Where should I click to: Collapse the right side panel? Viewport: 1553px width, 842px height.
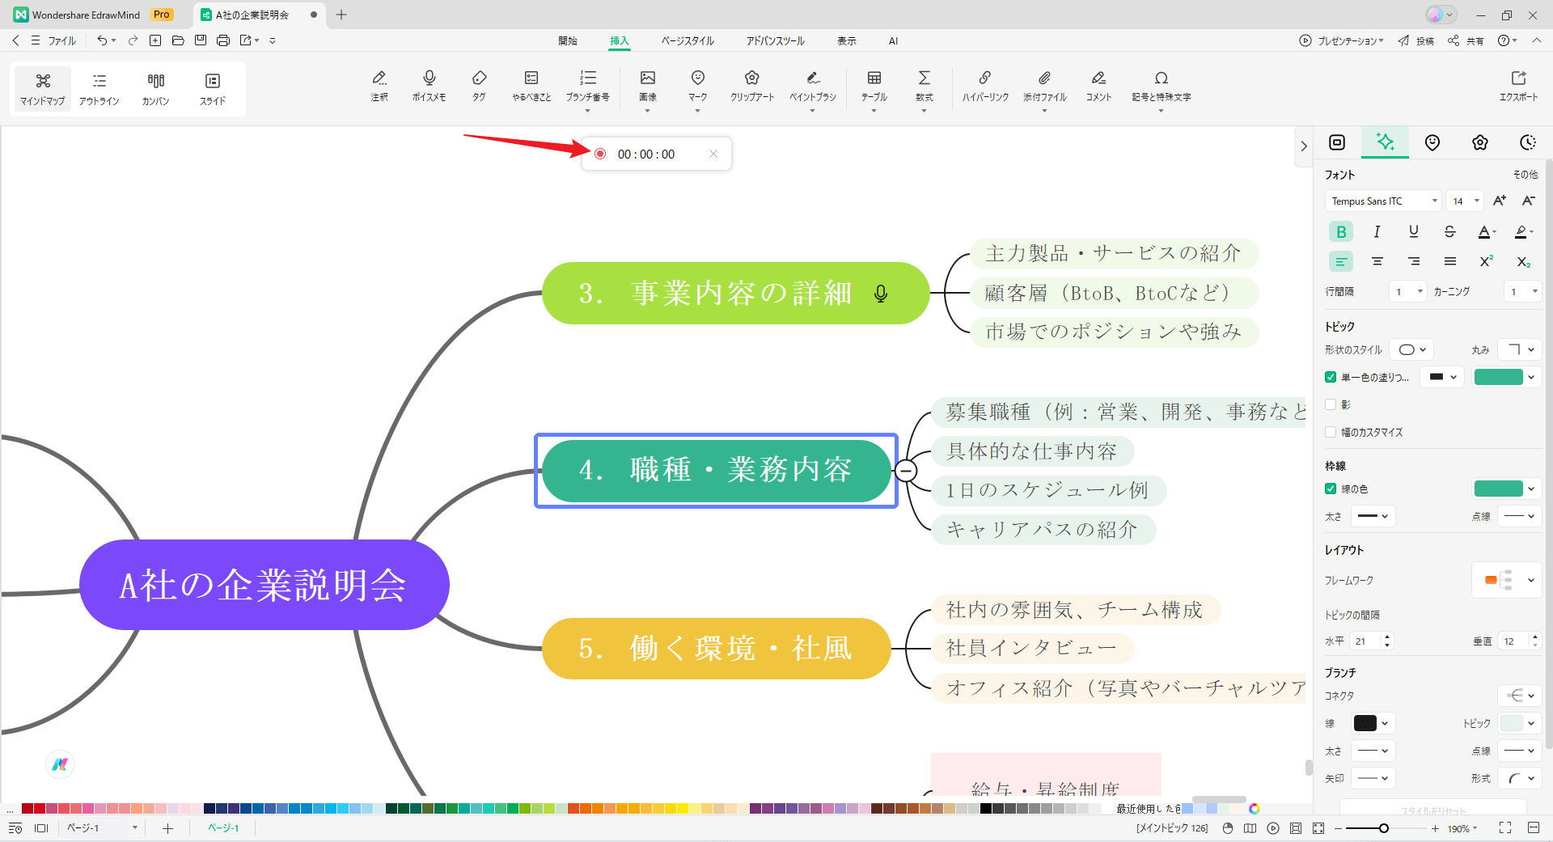coord(1304,146)
